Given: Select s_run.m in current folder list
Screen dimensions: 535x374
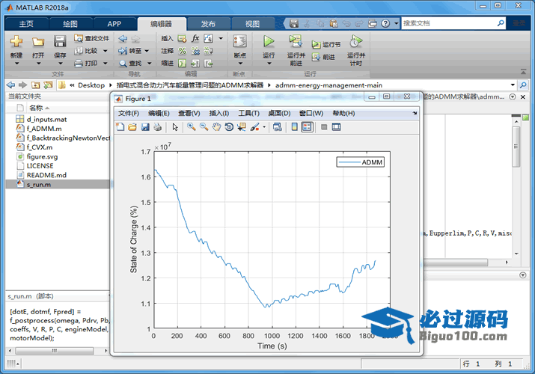Looking at the screenshot, I should point(58,185).
